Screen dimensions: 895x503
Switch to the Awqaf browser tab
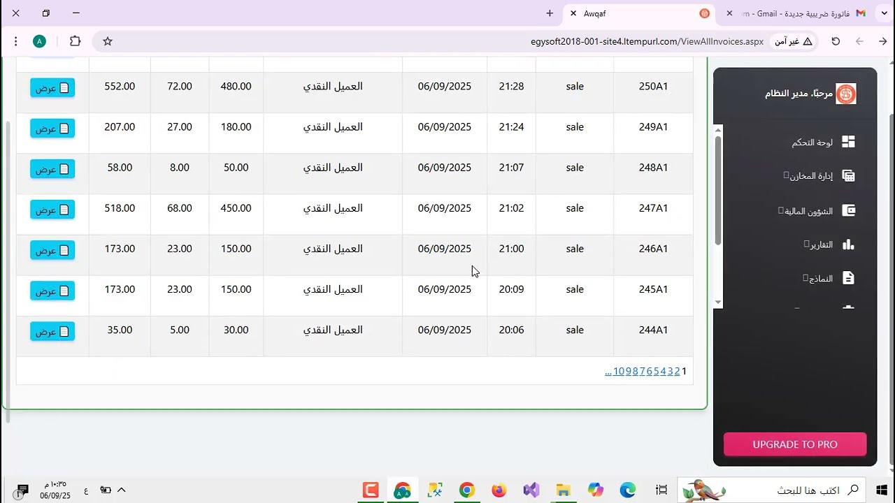(x=639, y=13)
